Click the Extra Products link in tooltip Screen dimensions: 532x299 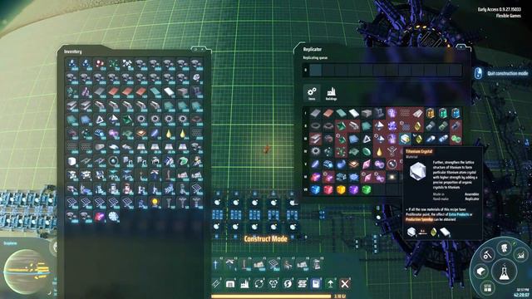click(458, 214)
